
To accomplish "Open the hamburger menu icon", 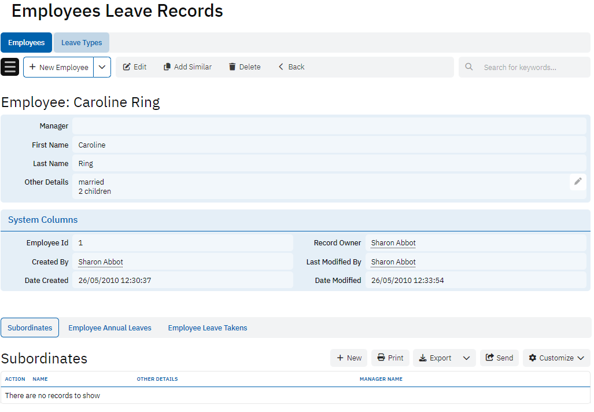I will (x=10, y=67).
